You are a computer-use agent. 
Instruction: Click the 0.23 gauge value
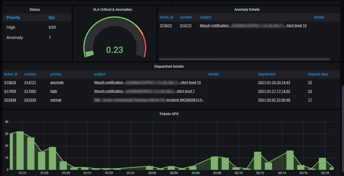click(x=114, y=50)
